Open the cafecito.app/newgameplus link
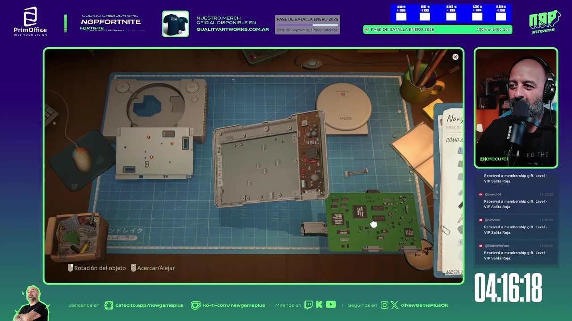Viewport: 572px width, 321px height. tap(149, 305)
